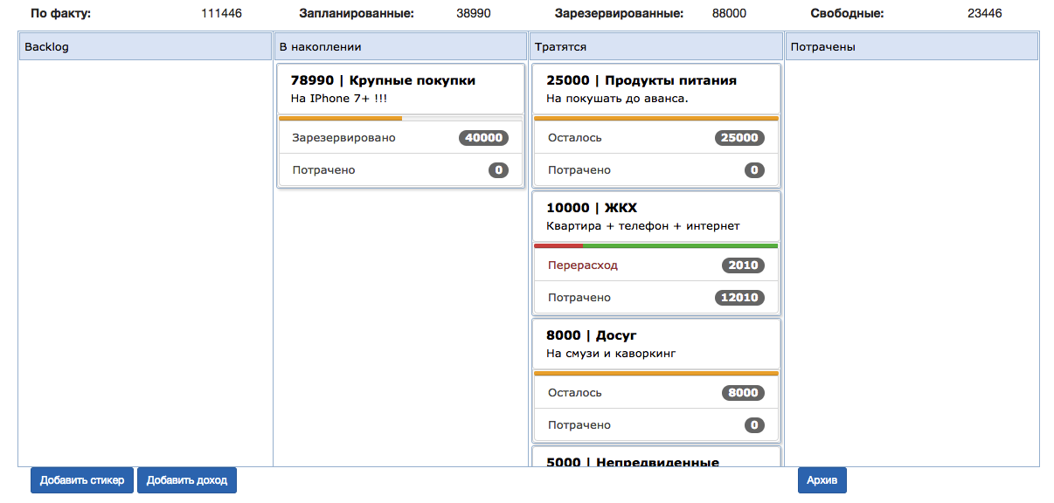Image resolution: width=1054 pixels, height=503 pixels.
Task: Click the 23446 free funds value
Action: [985, 14]
